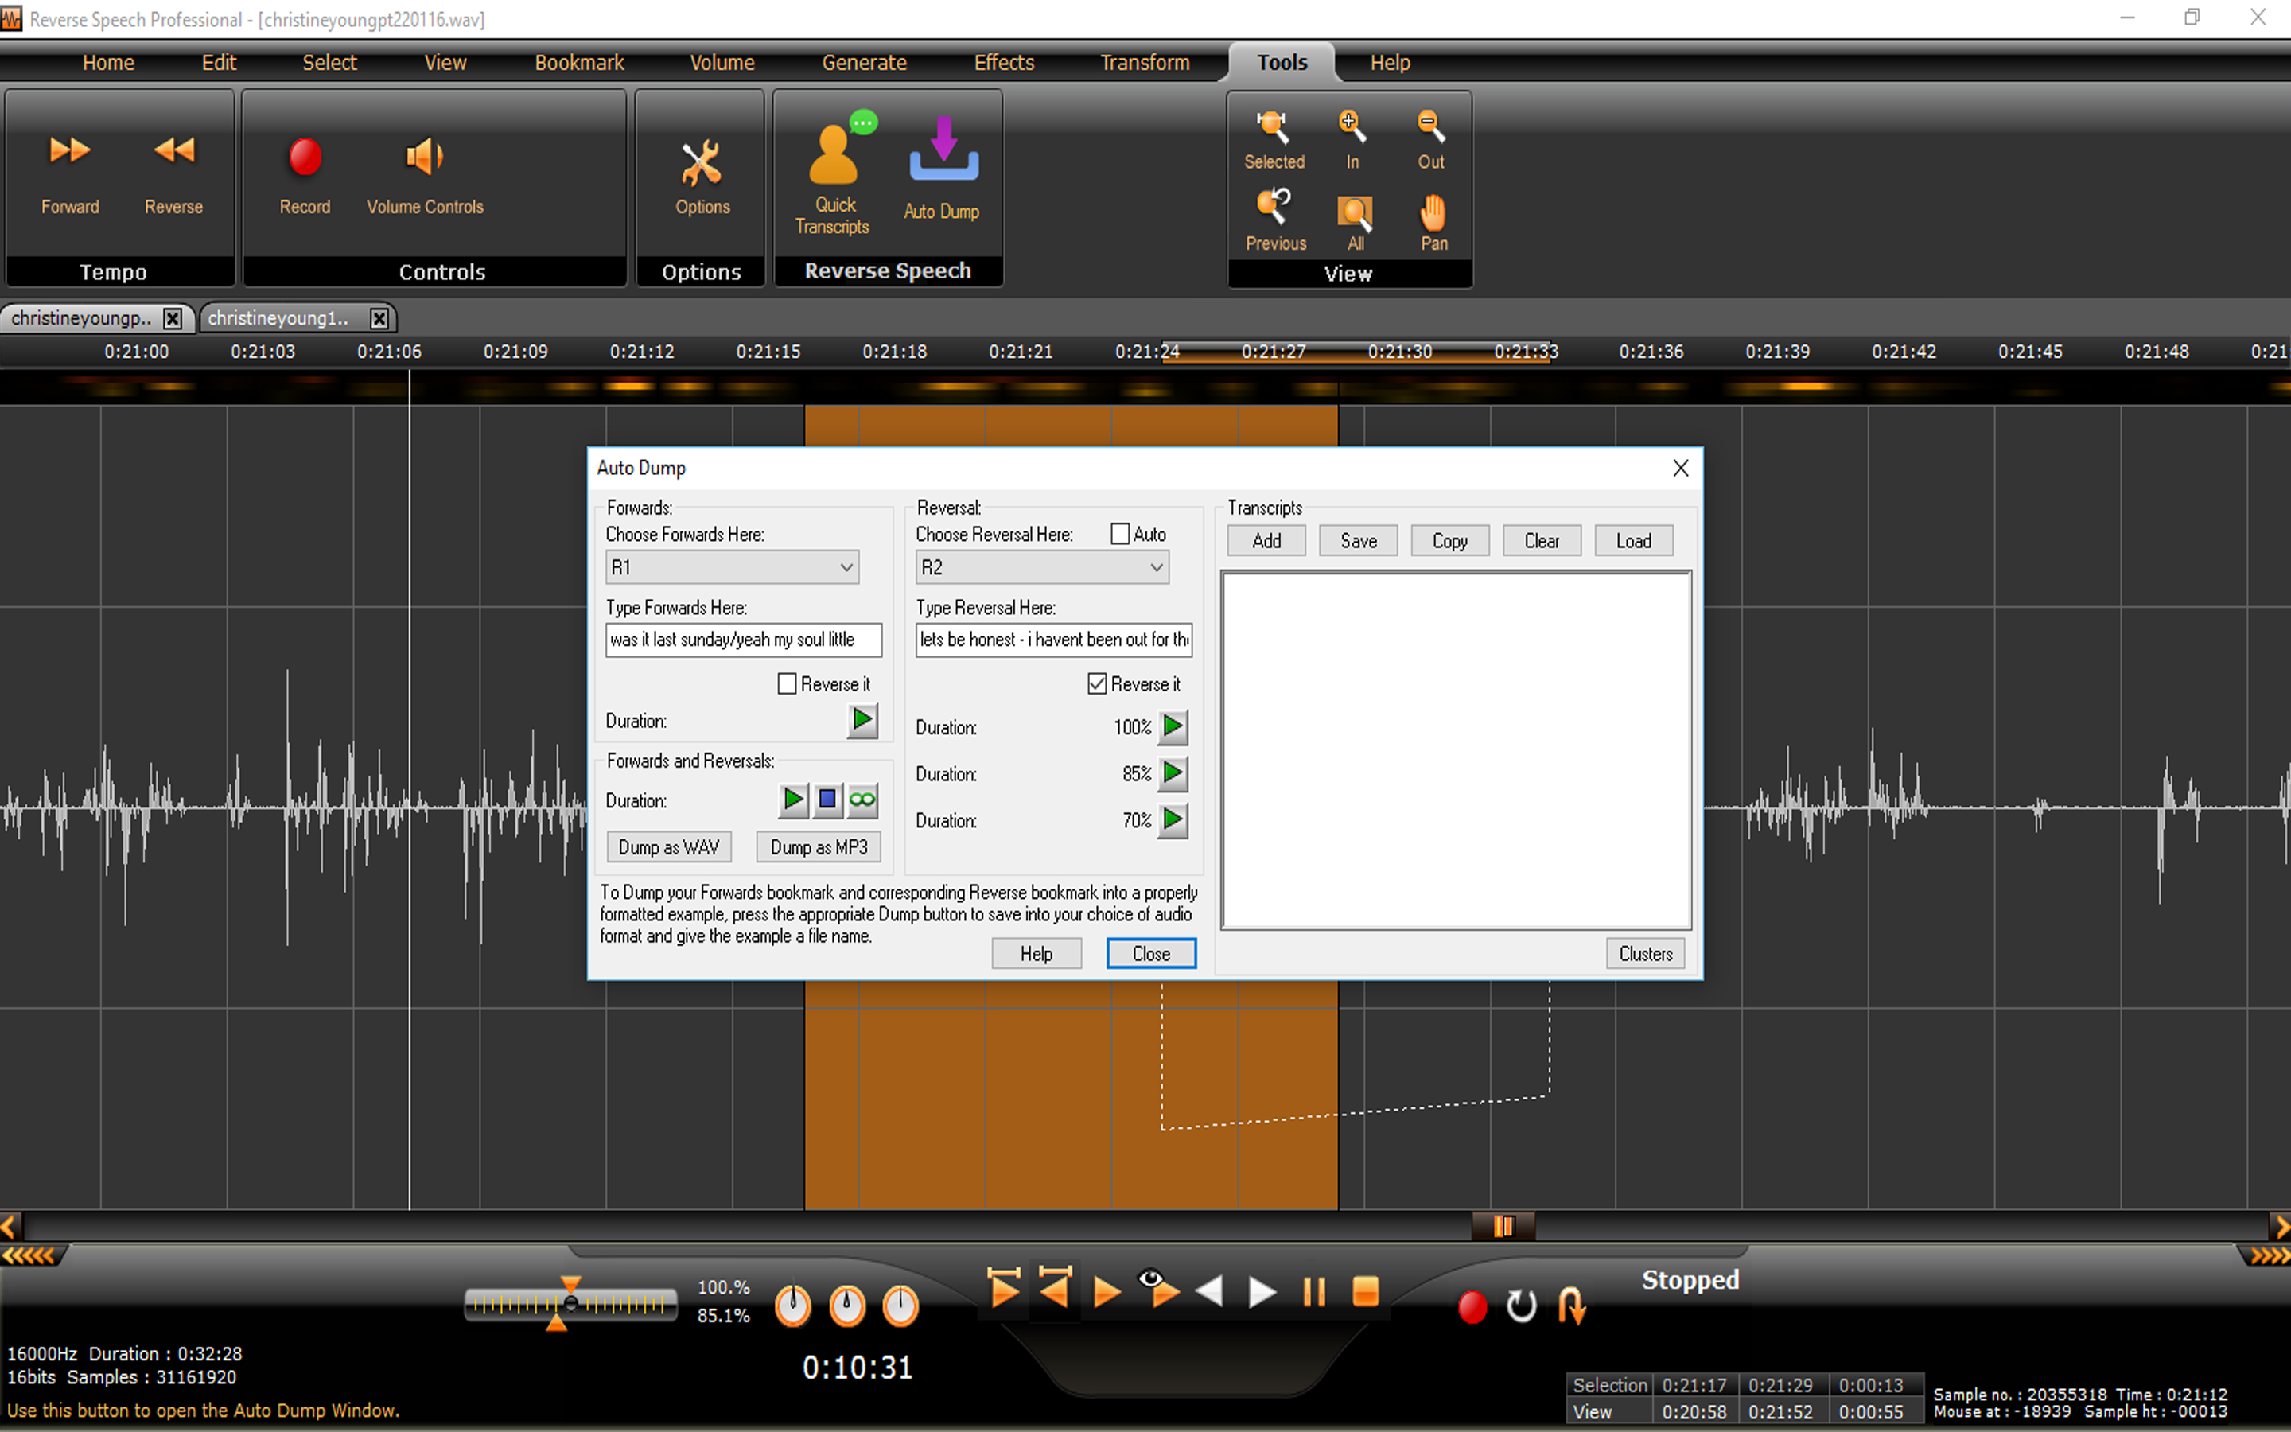Click the Transcripts text area
This screenshot has height=1432, width=2291.
pyautogui.click(x=1456, y=750)
